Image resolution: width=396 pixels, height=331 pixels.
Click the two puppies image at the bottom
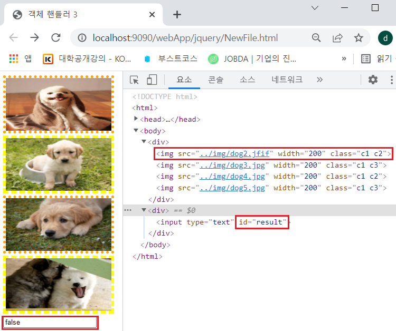pos(59,285)
